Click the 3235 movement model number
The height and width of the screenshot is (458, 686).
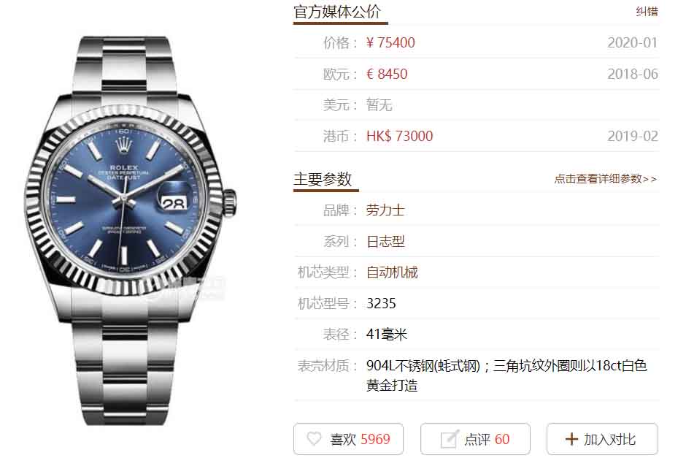click(x=381, y=303)
